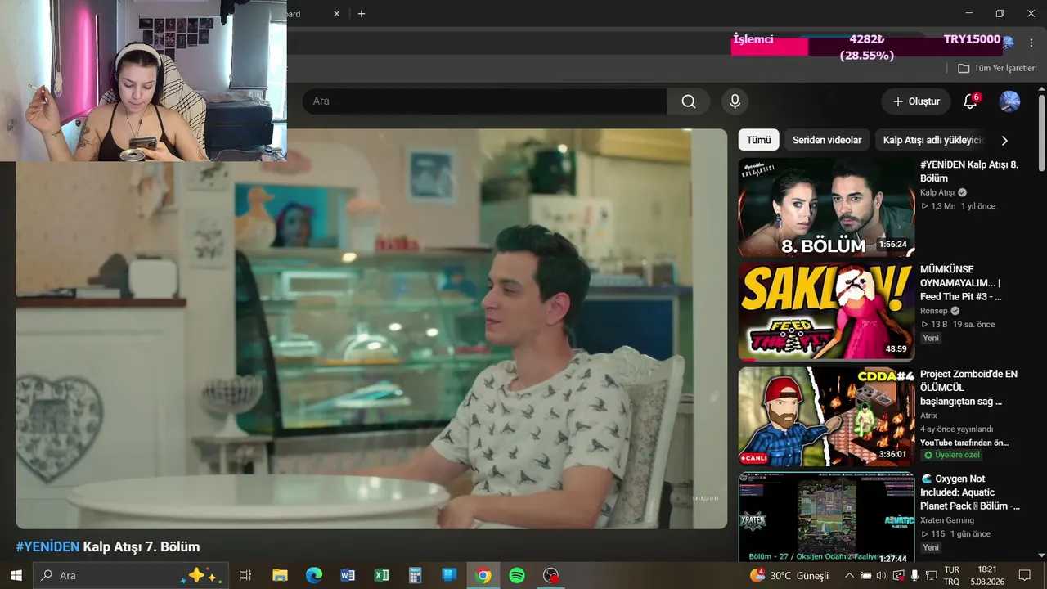Screen dimensions: 1047x589
Task: Click the main video player to pause
Action: [x=371, y=329]
